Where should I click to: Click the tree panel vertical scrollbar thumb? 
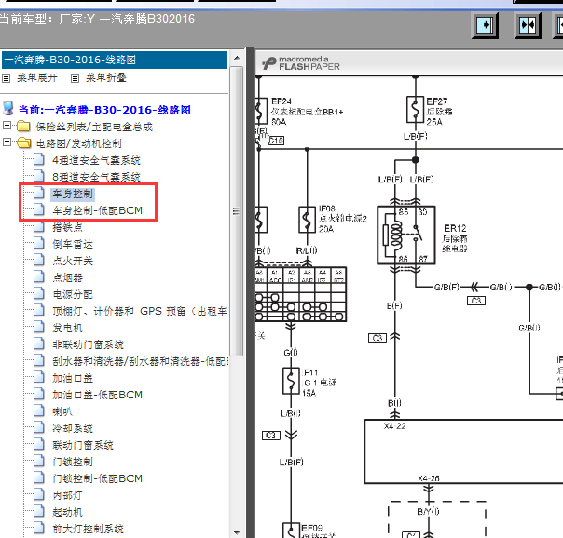pyautogui.click(x=236, y=210)
